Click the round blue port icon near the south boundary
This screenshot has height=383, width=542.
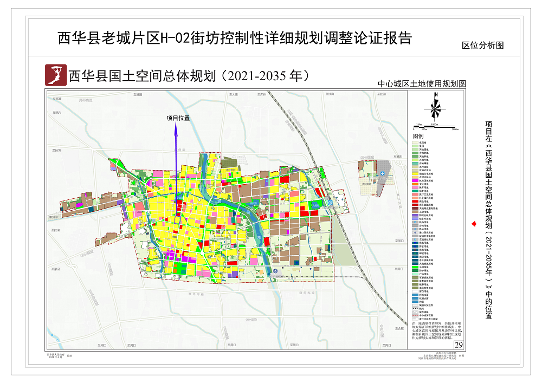275,270
